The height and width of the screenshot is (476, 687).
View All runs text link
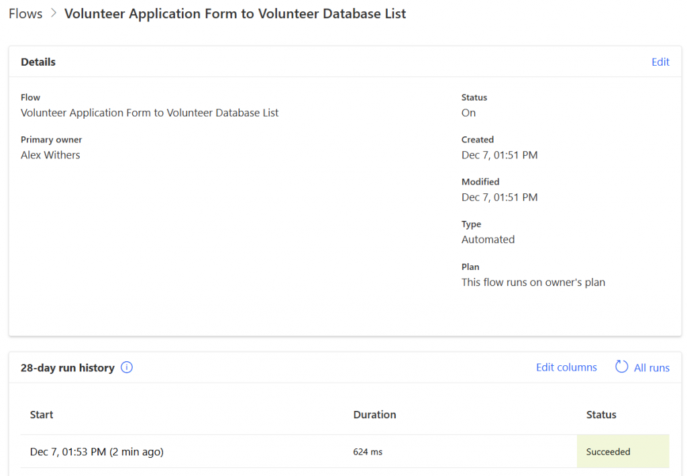651,367
